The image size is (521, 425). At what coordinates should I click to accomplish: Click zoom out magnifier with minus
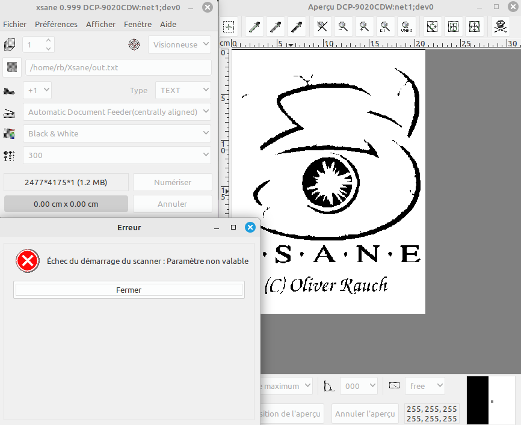344,26
